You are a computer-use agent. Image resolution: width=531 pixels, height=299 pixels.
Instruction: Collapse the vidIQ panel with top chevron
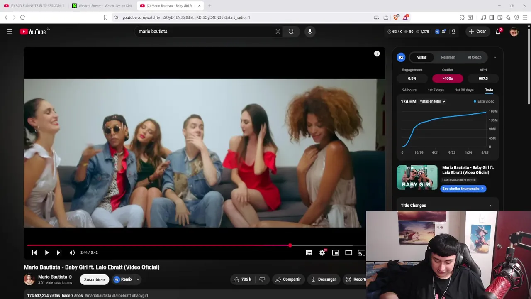[x=495, y=57]
